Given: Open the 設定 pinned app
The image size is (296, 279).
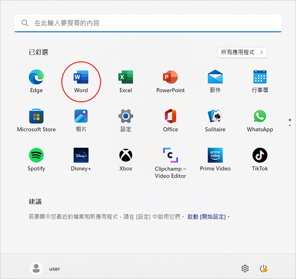Looking at the screenshot, I should coord(126,121).
